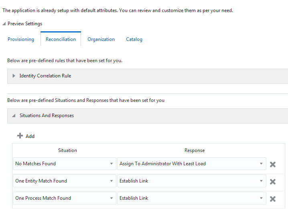Click the Add button label
This screenshot has width=288, height=211.
30,136
